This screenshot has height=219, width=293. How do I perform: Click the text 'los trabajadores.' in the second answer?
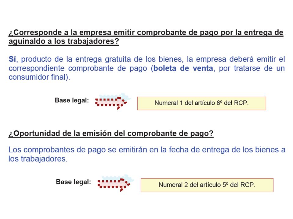38,159
